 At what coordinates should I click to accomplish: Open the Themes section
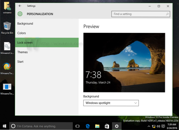pyautogui.click(x=23, y=52)
